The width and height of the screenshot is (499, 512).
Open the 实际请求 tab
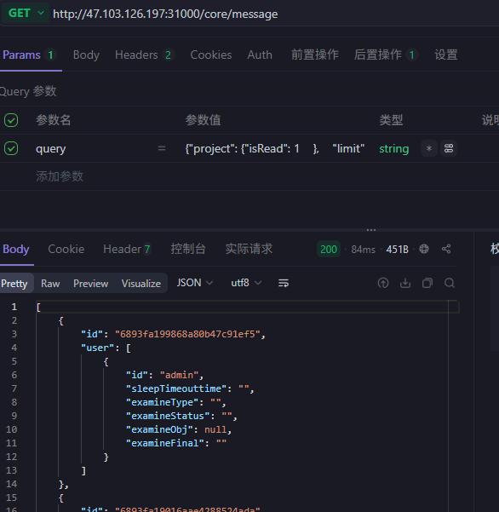coord(249,249)
